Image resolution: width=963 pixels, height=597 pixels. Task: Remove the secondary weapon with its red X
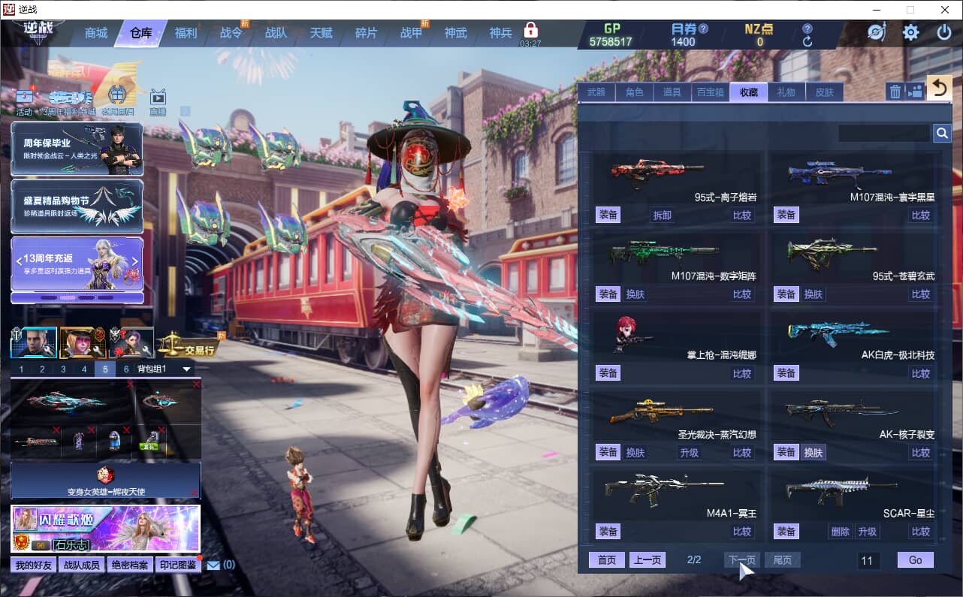[x=197, y=384]
